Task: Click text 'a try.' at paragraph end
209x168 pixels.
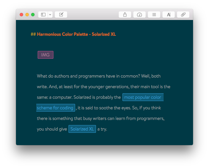Action: pos(102,129)
